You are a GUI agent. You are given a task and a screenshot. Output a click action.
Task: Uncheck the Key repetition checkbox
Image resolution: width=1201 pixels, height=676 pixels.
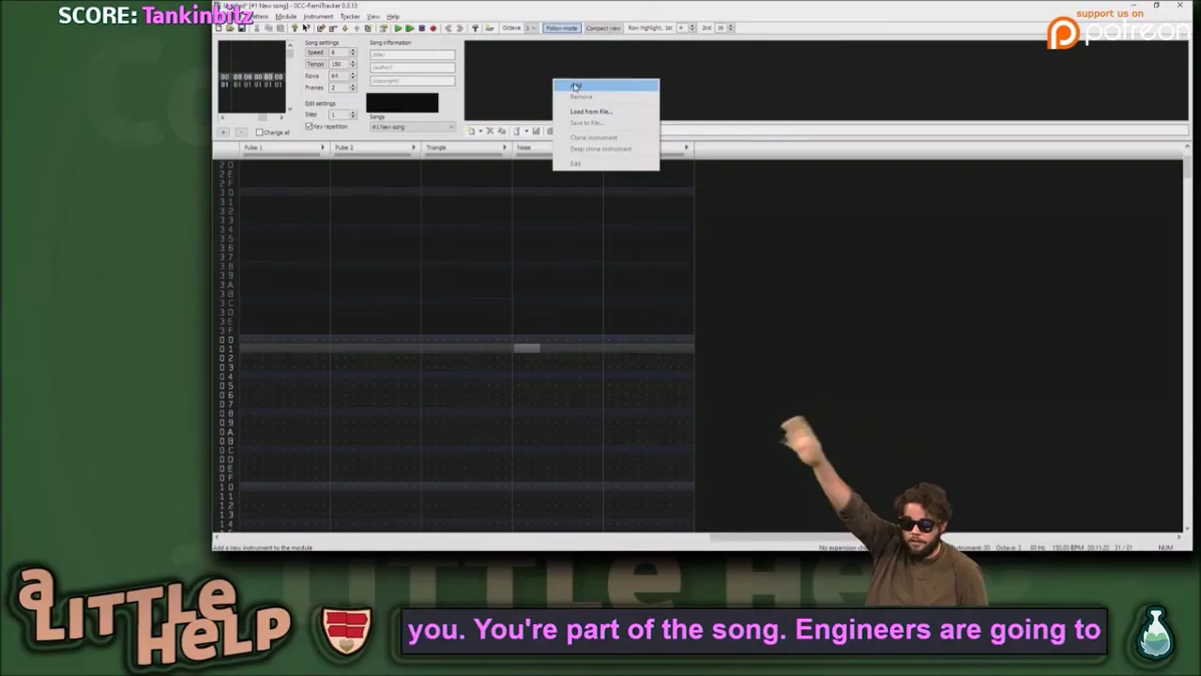(x=309, y=127)
